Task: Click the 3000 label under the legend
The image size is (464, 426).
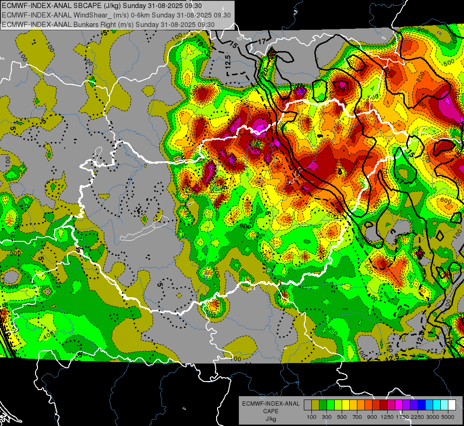Action: 432,417
